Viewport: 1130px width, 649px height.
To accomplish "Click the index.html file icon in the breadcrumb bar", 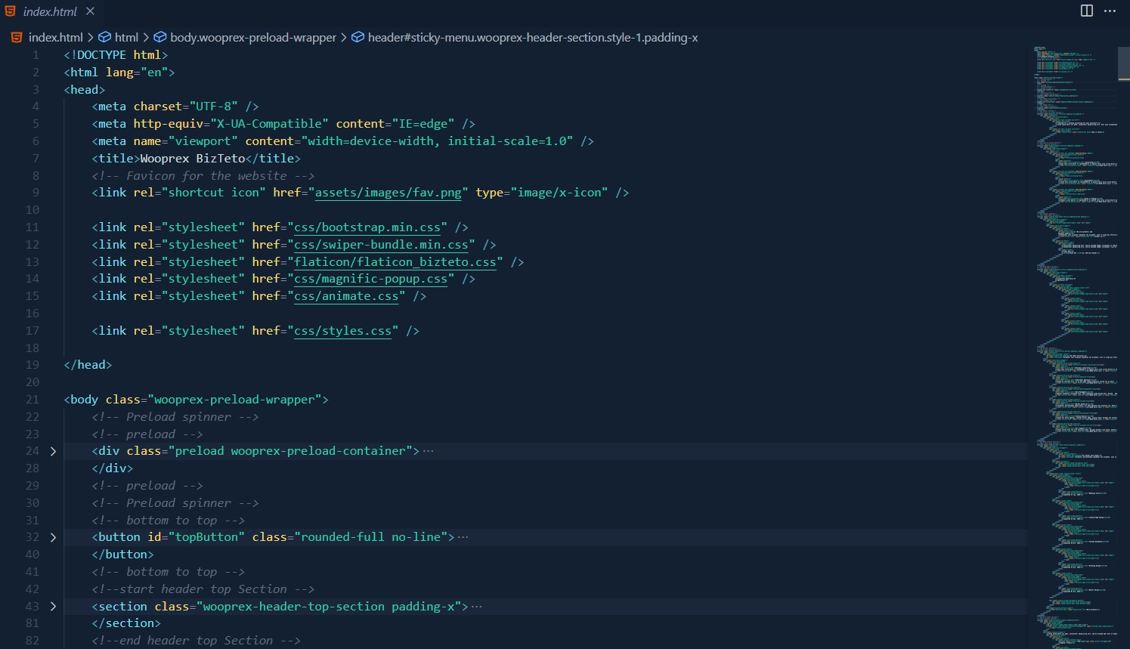I will (x=15, y=37).
